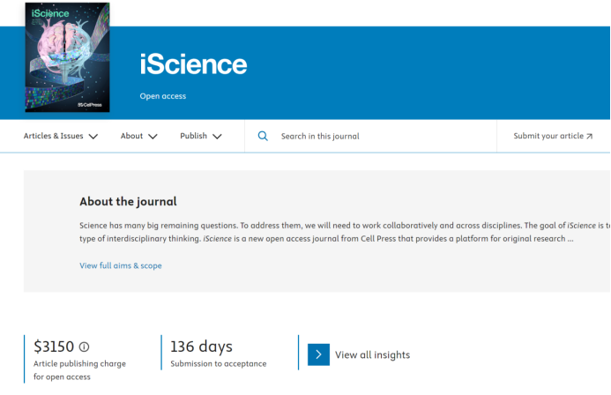Open the Publish navigation menu

[x=193, y=137]
